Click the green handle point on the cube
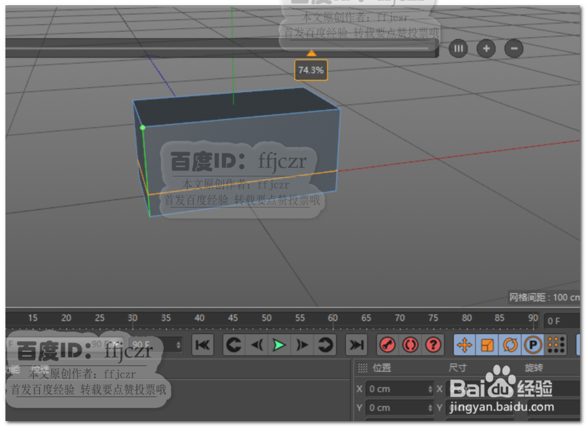This screenshot has height=427, width=586. pyautogui.click(x=142, y=128)
